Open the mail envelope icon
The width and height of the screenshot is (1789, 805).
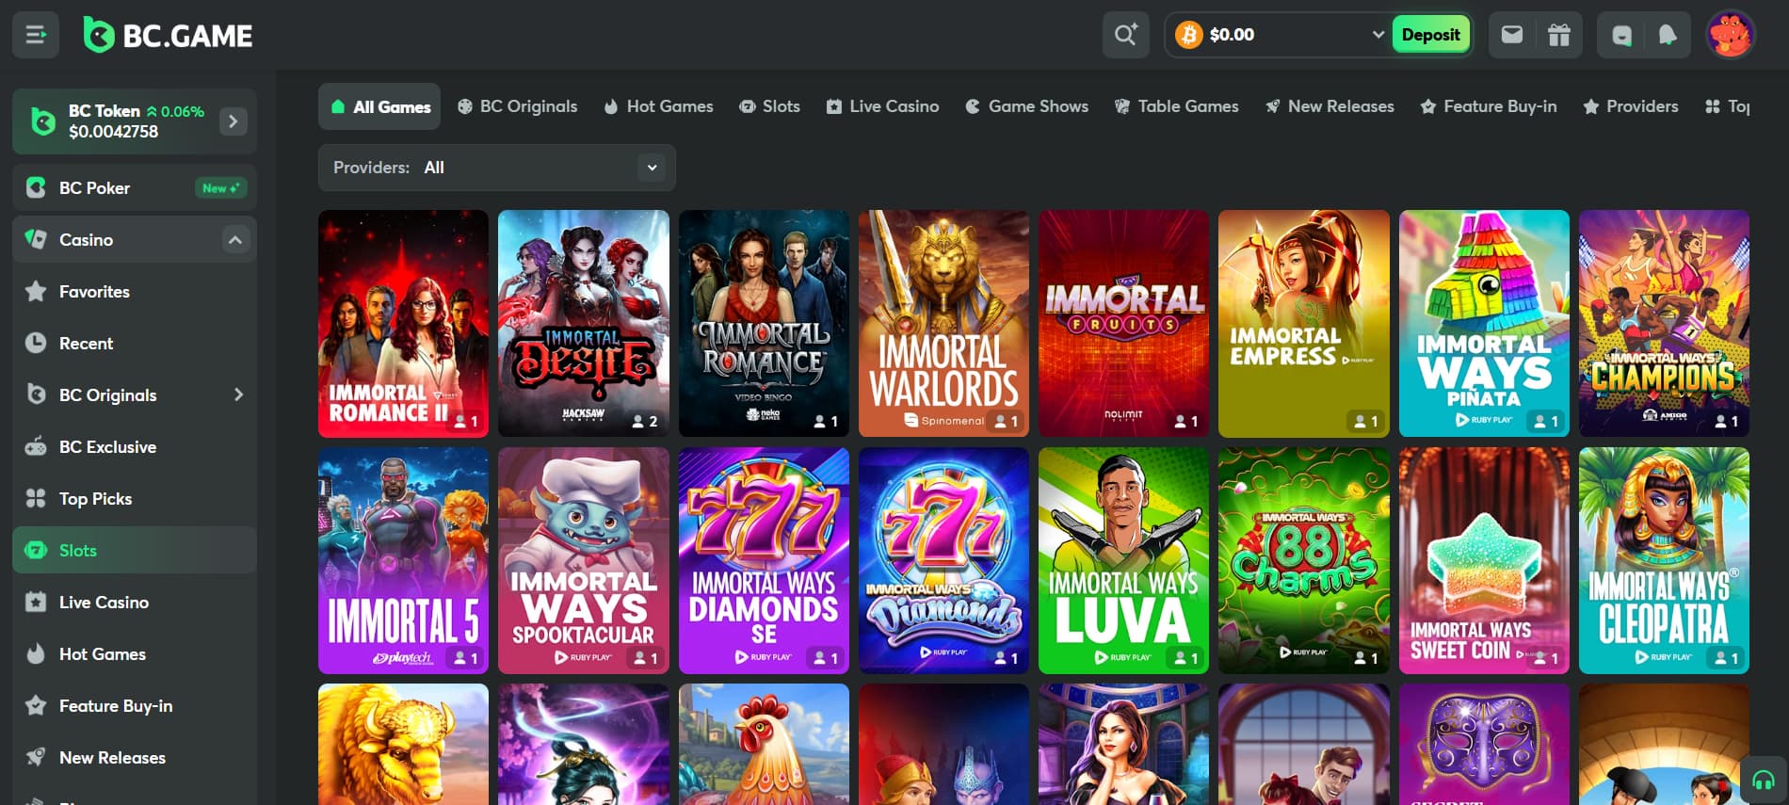tap(1512, 35)
